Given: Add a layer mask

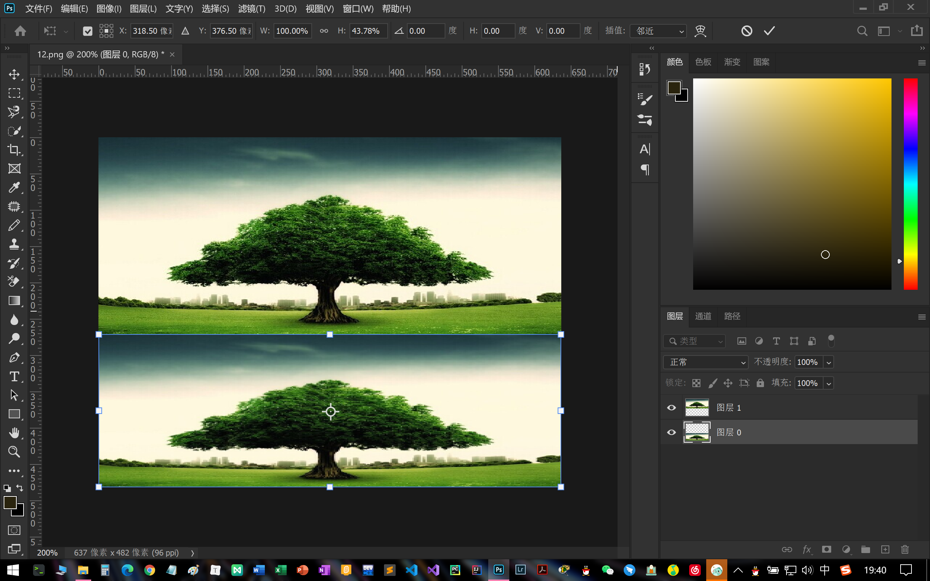Looking at the screenshot, I should click(x=826, y=549).
